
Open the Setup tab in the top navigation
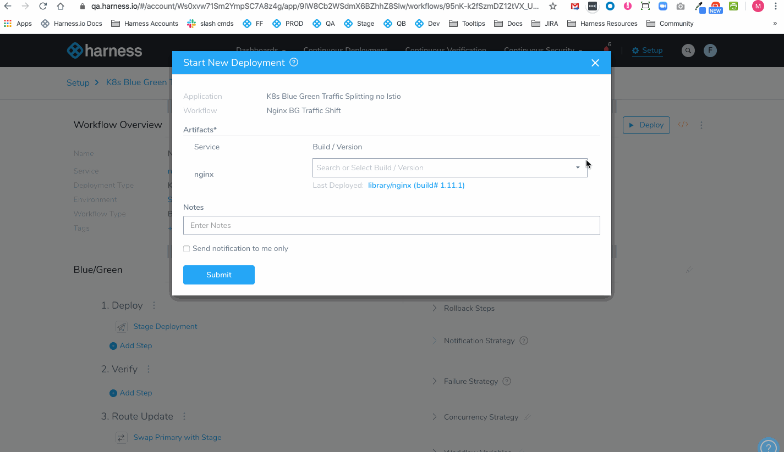point(647,51)
